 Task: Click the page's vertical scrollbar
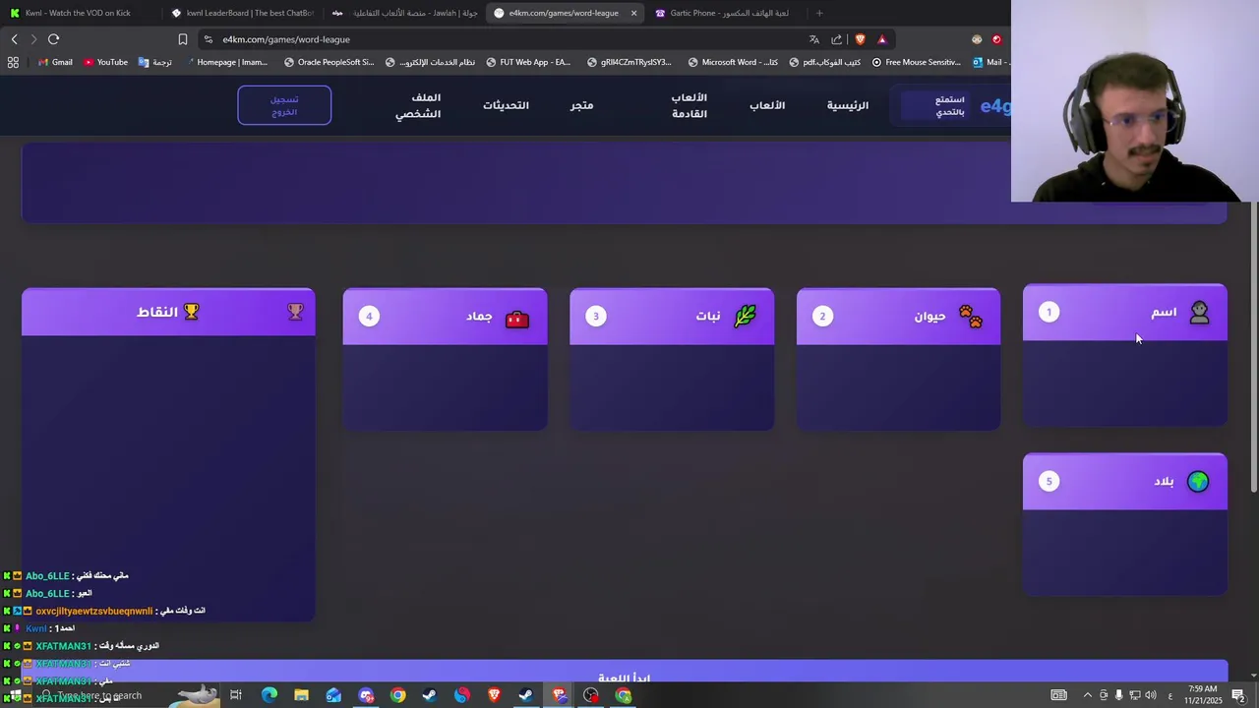[1253, 344]
